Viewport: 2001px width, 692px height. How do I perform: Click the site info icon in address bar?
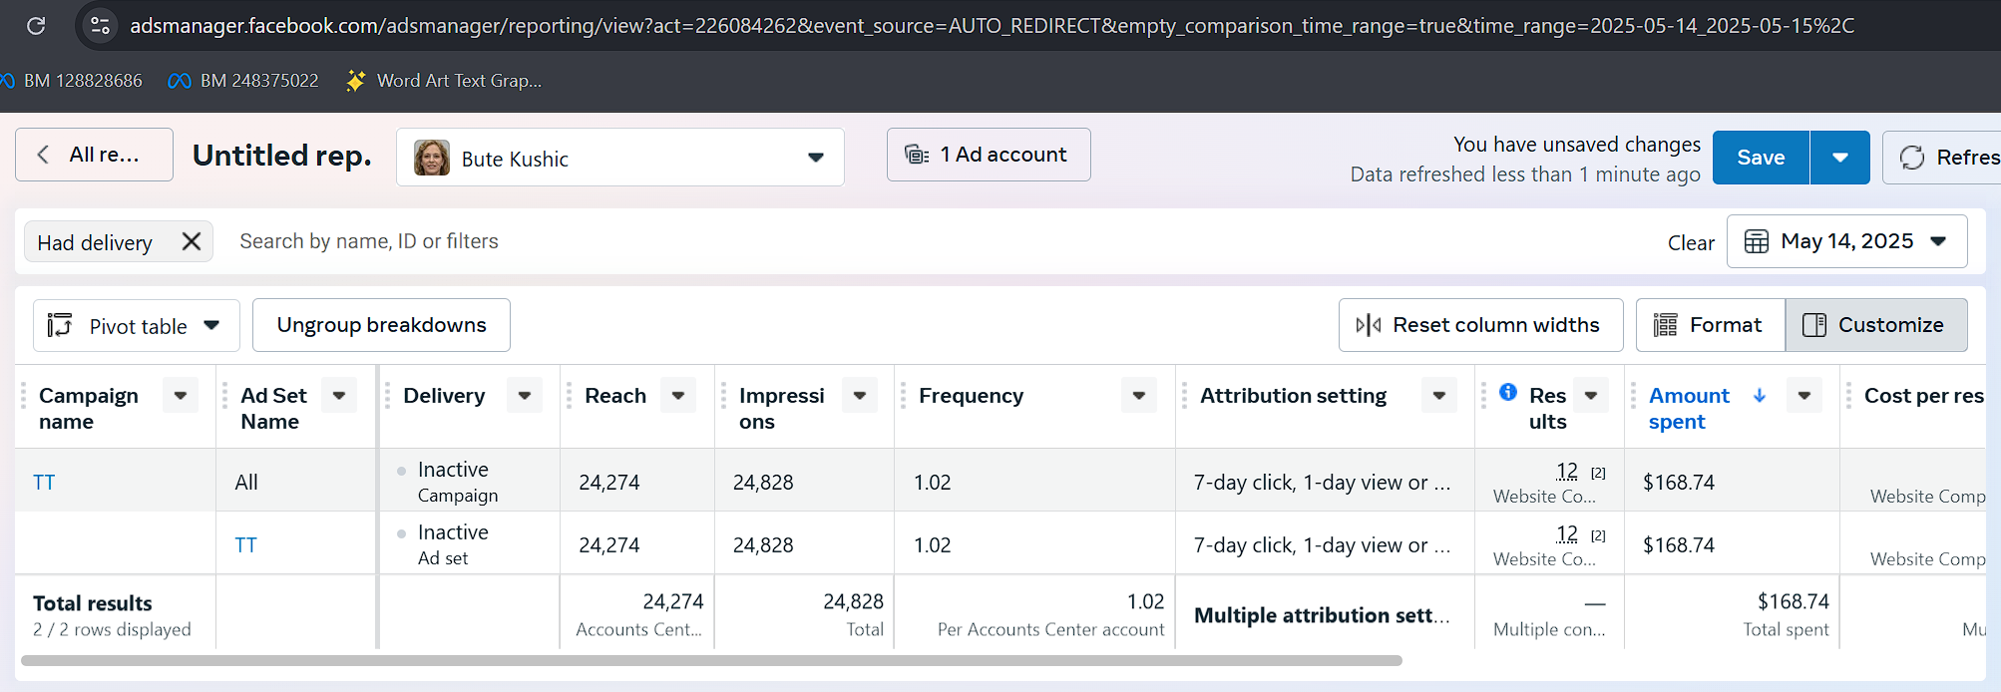[x=100, y=25]
